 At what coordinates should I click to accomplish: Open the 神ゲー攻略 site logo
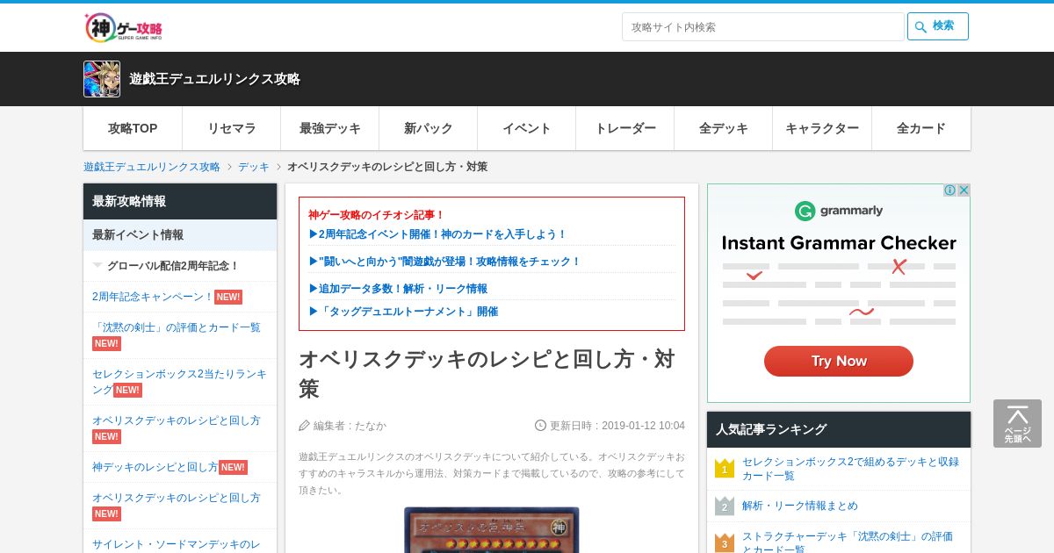(124, 27)
